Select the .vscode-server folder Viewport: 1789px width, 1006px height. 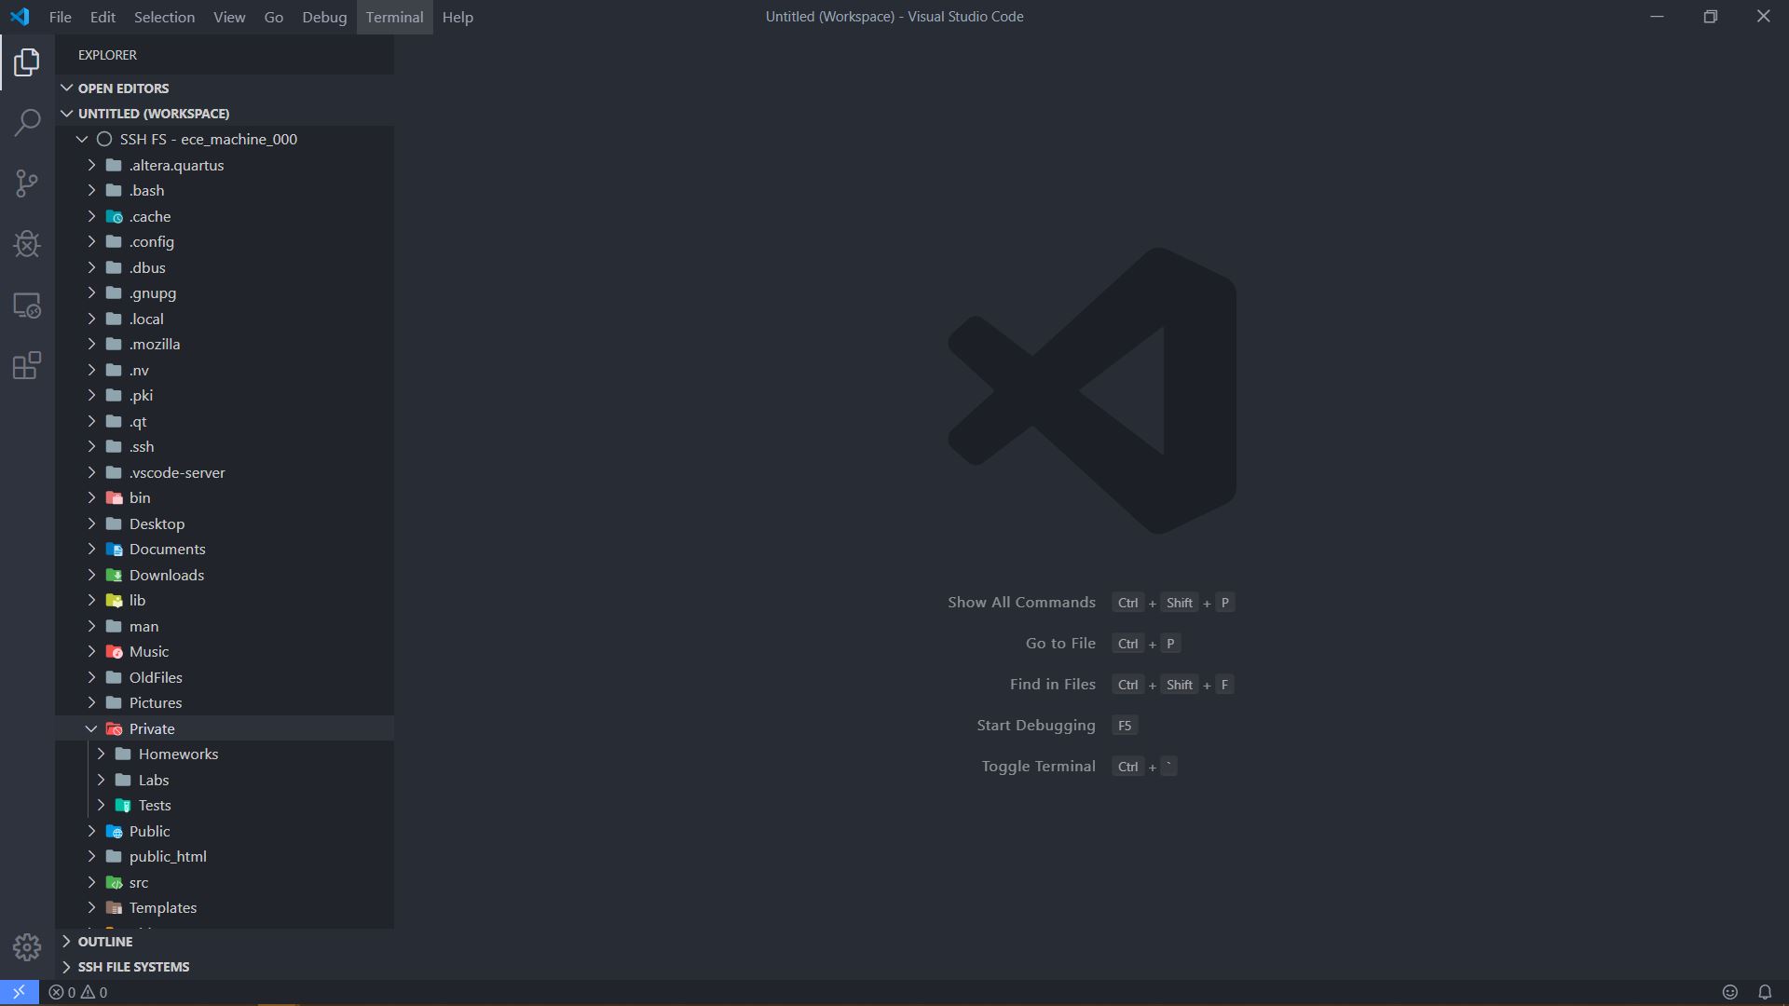click(177, 472)
